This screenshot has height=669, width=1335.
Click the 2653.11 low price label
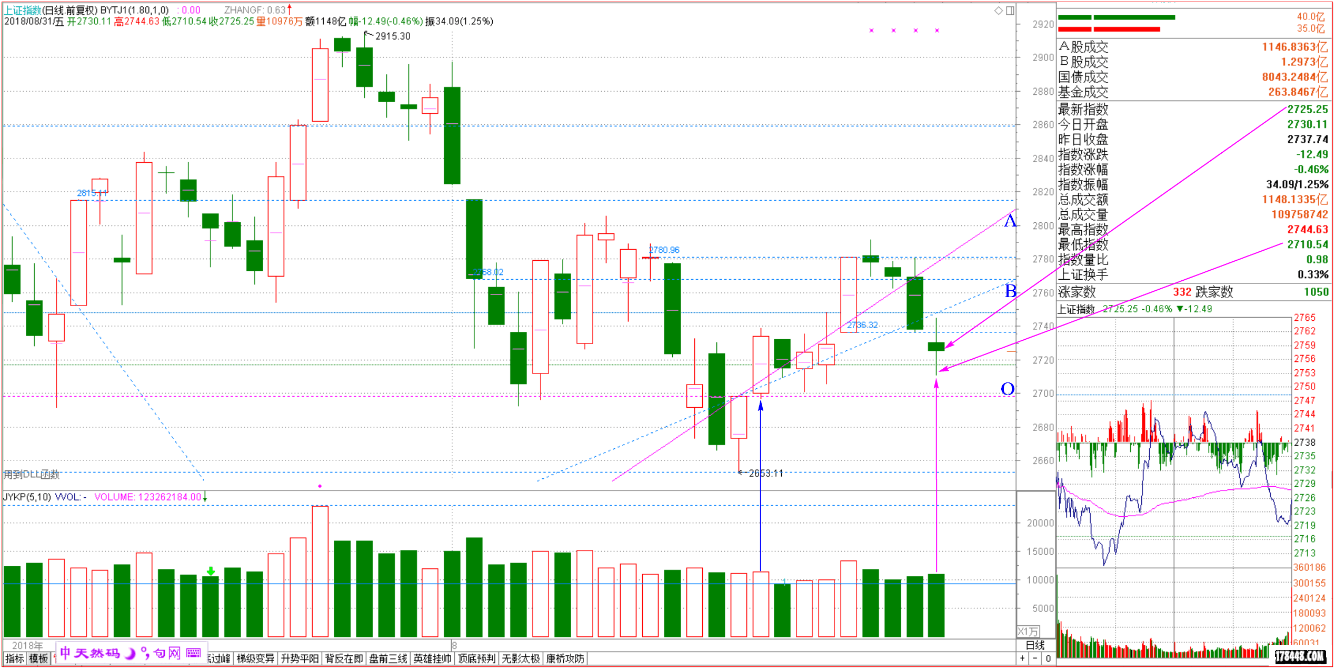click(766, 473)
